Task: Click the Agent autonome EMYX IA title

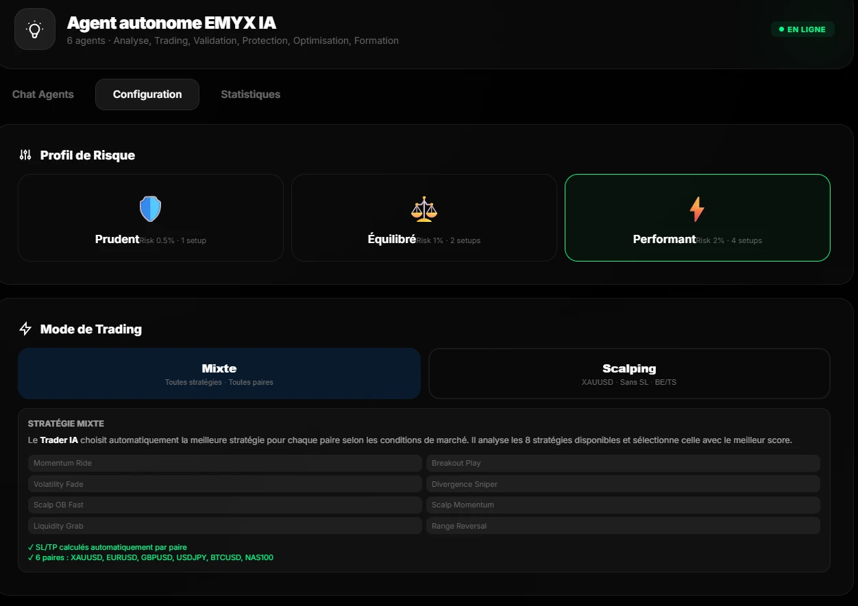Action: click(171, 23)
